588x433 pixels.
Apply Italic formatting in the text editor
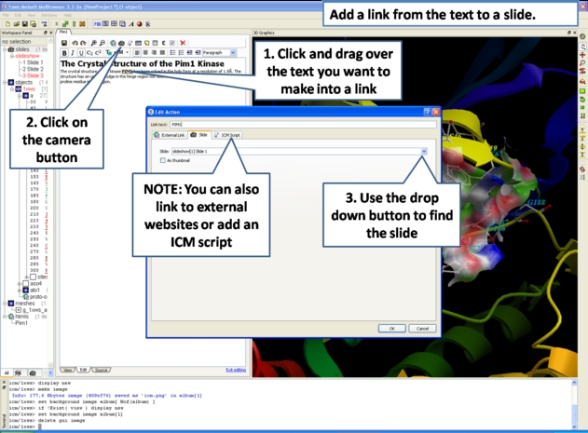coord(74,53)
